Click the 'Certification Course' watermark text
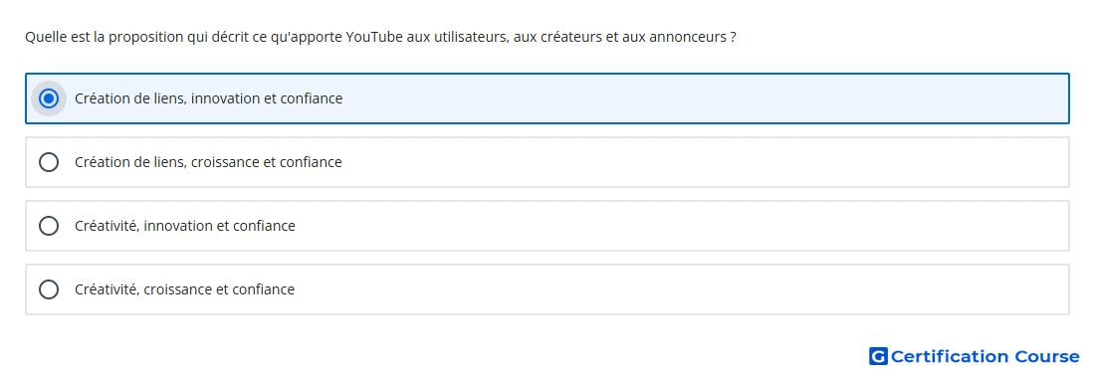The width and height of the screenshot is (1095, 375). click(x=985, y=356)
